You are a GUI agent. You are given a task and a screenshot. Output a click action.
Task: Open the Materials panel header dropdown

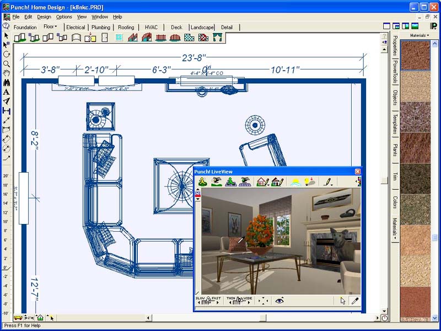pos(420,35)
